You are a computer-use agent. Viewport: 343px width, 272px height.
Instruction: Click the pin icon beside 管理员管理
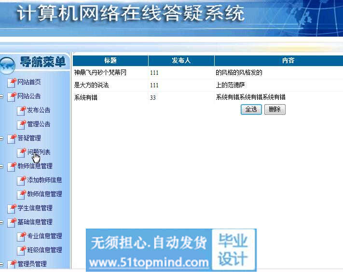pos(12,264)
